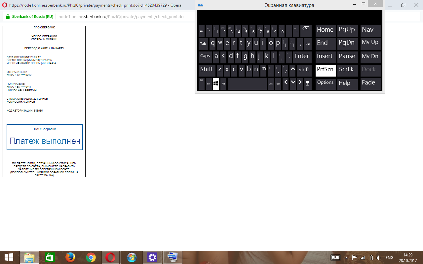Check the network signal icon in the tray
This screenshot has height=264, width=423.
[363, 258]
